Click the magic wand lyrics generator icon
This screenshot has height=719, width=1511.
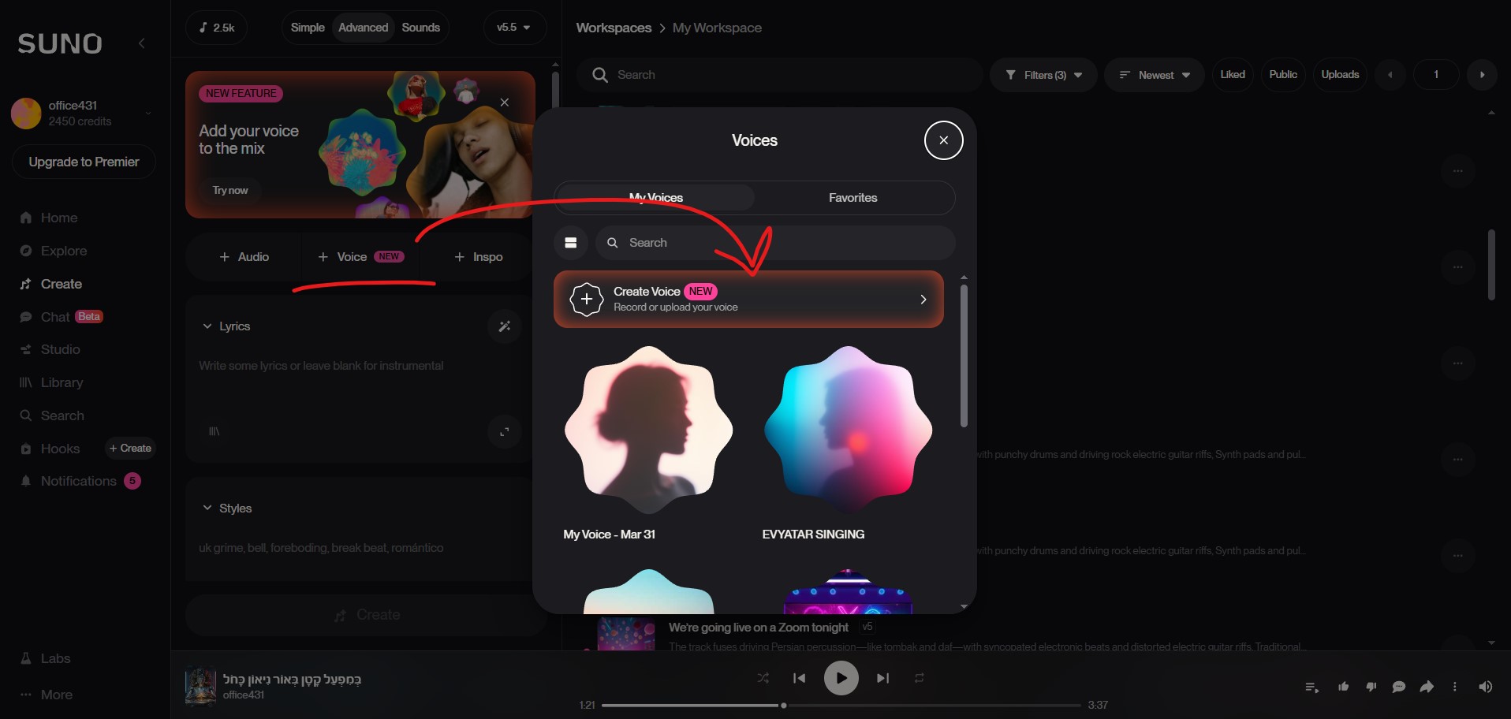[x=505, y=326]
